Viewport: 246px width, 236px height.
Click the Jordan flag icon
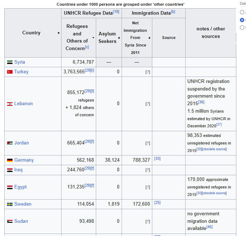[x=10, y=143]
